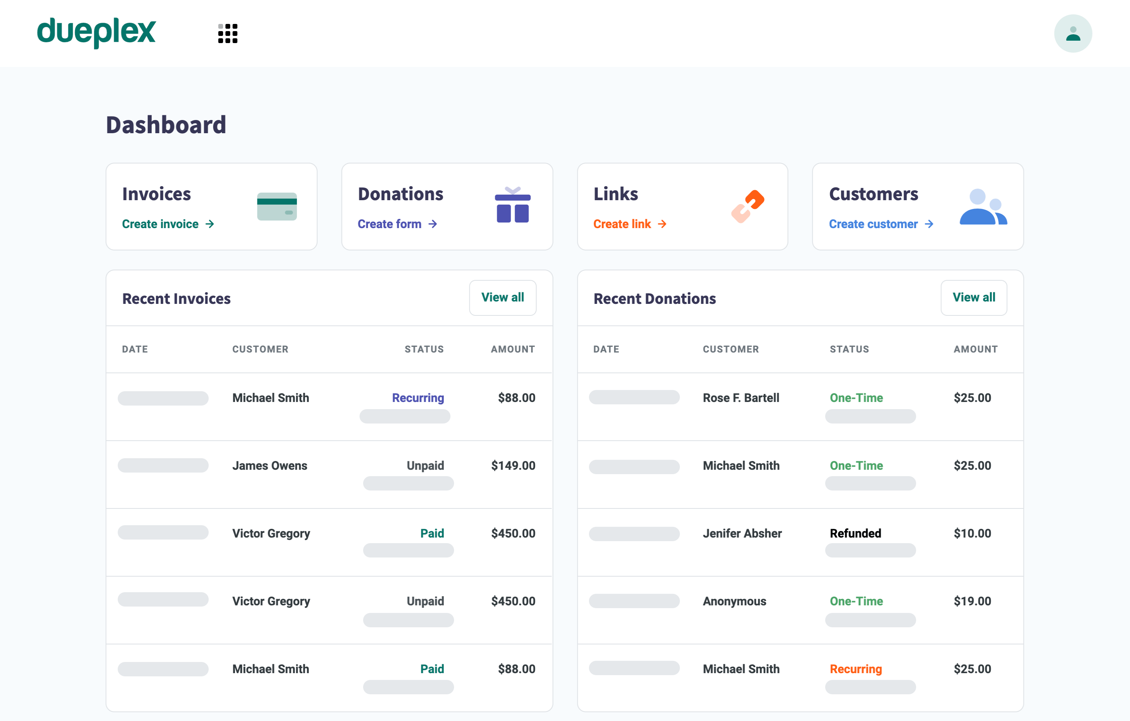
Task: Click the Create form link
Action: (x=389, y=224)
